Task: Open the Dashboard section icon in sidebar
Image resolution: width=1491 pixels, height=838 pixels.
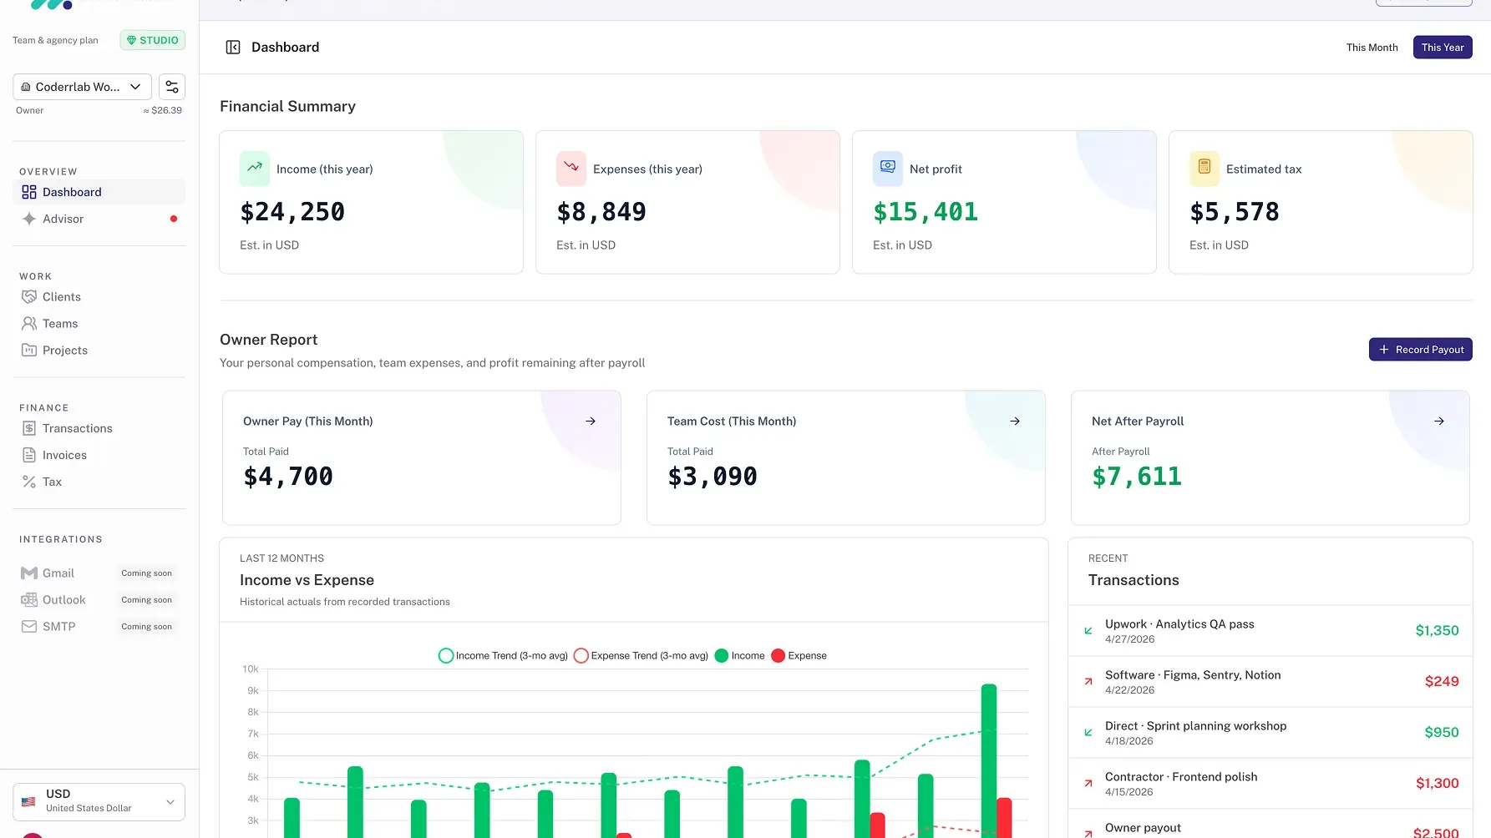Action: (x=28, y=191)
